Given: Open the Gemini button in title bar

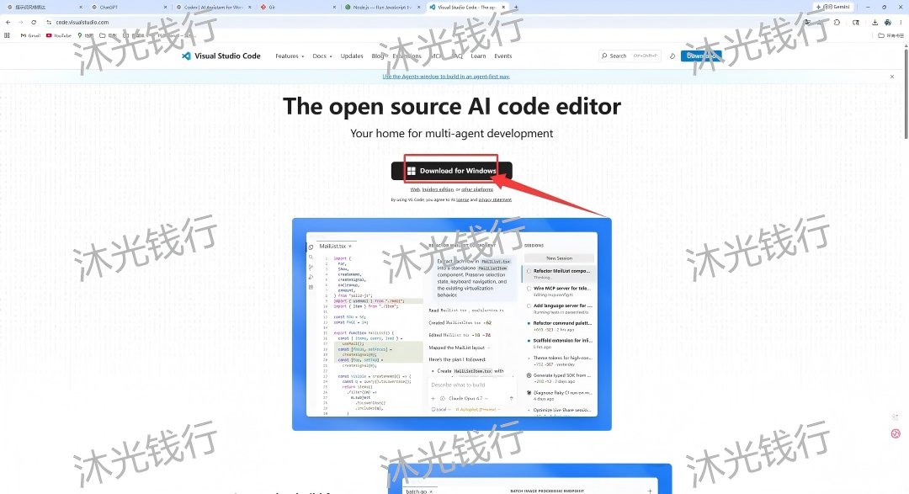Looking at the screenshot, I should [833, 7].
